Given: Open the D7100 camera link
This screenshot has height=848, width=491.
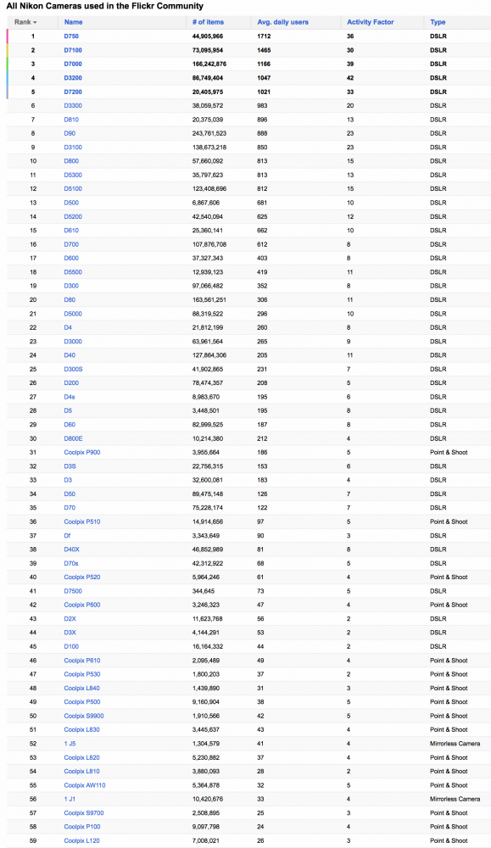Looking at the screenshot, I should [73, 50].
